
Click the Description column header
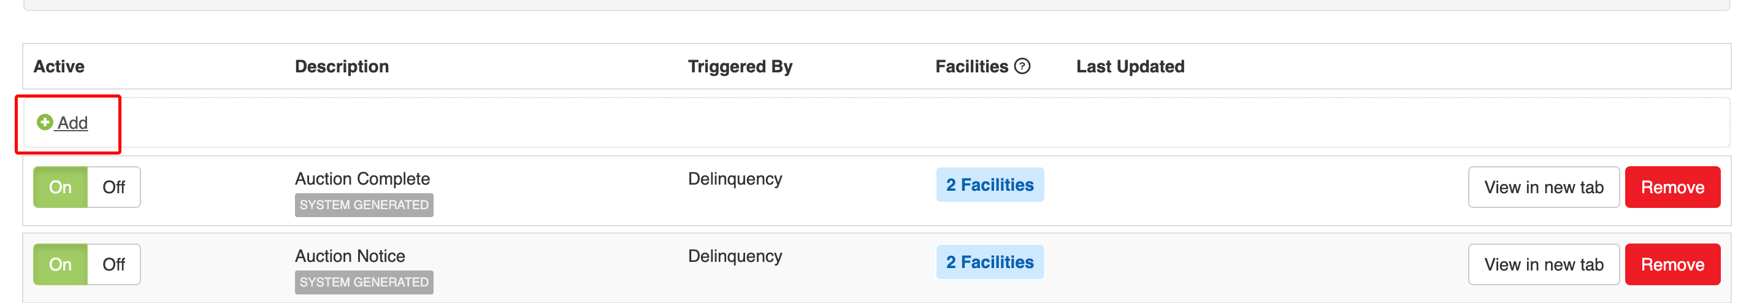pyautogui.click(x=342, y=67)
